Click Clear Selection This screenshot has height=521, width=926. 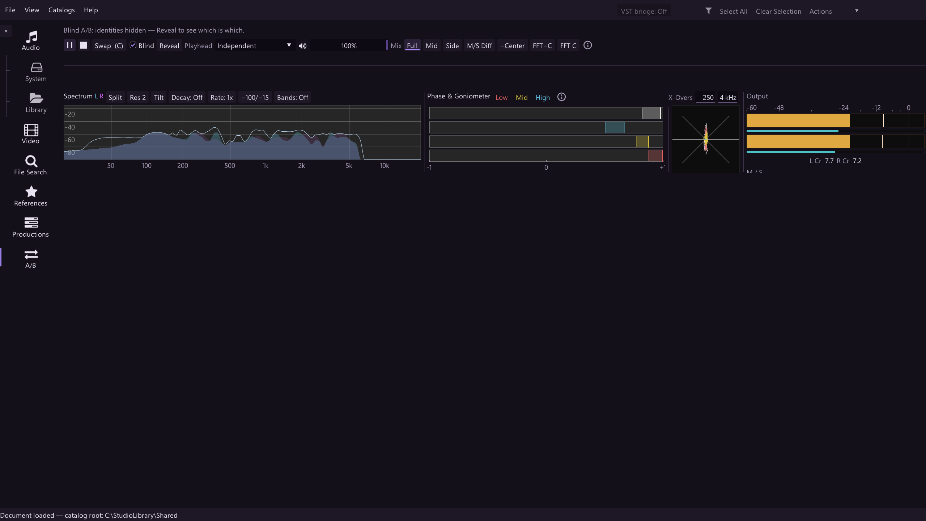point(778,11)
